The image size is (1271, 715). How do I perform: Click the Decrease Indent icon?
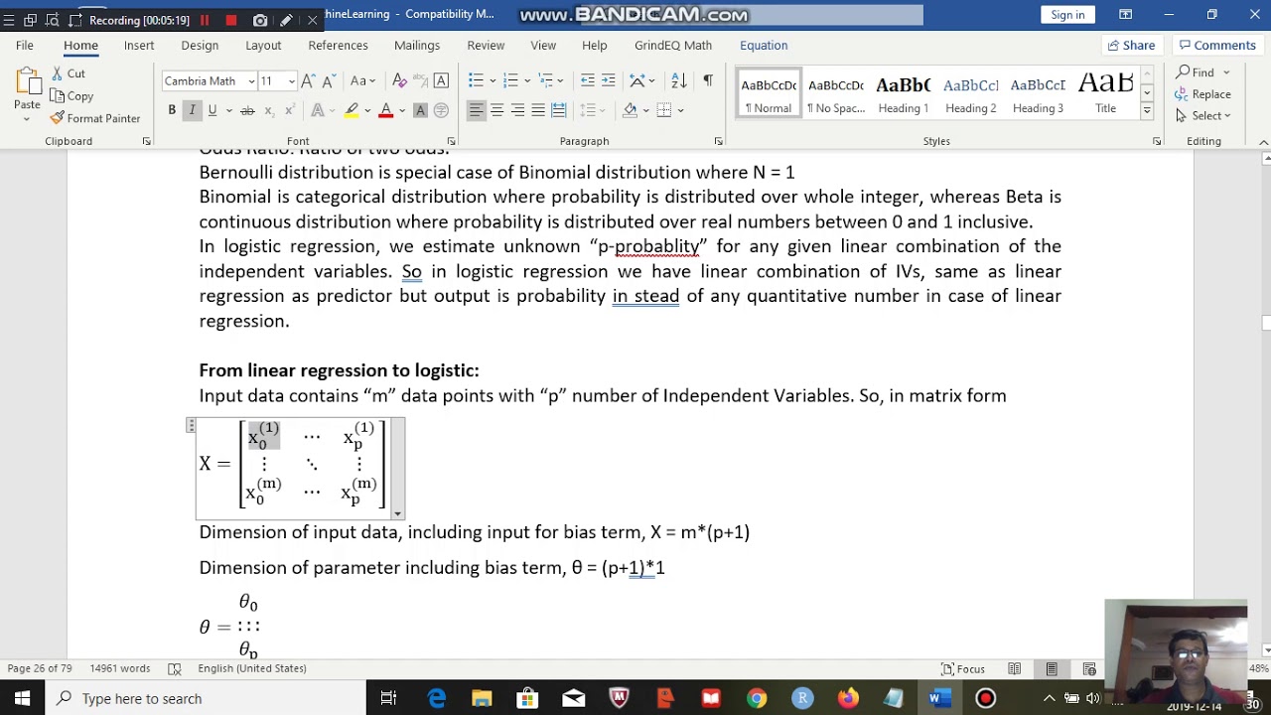coord(588,80)
